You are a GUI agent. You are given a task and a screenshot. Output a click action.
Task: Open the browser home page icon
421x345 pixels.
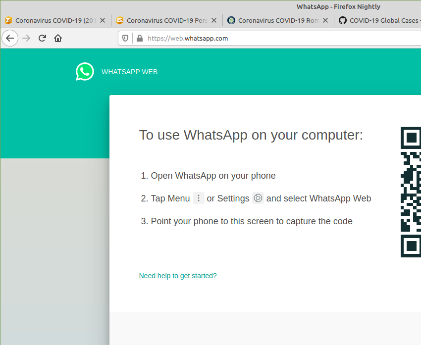[x=58, y=38]
